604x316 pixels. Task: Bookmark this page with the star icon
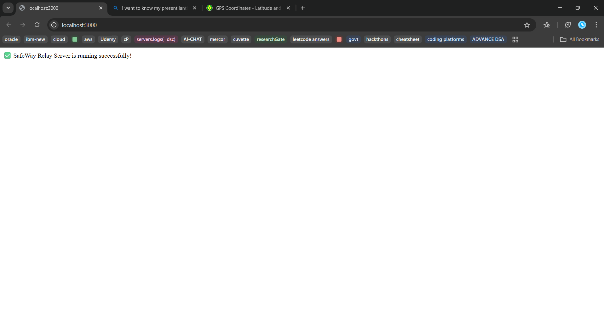[x=527, y=25]
